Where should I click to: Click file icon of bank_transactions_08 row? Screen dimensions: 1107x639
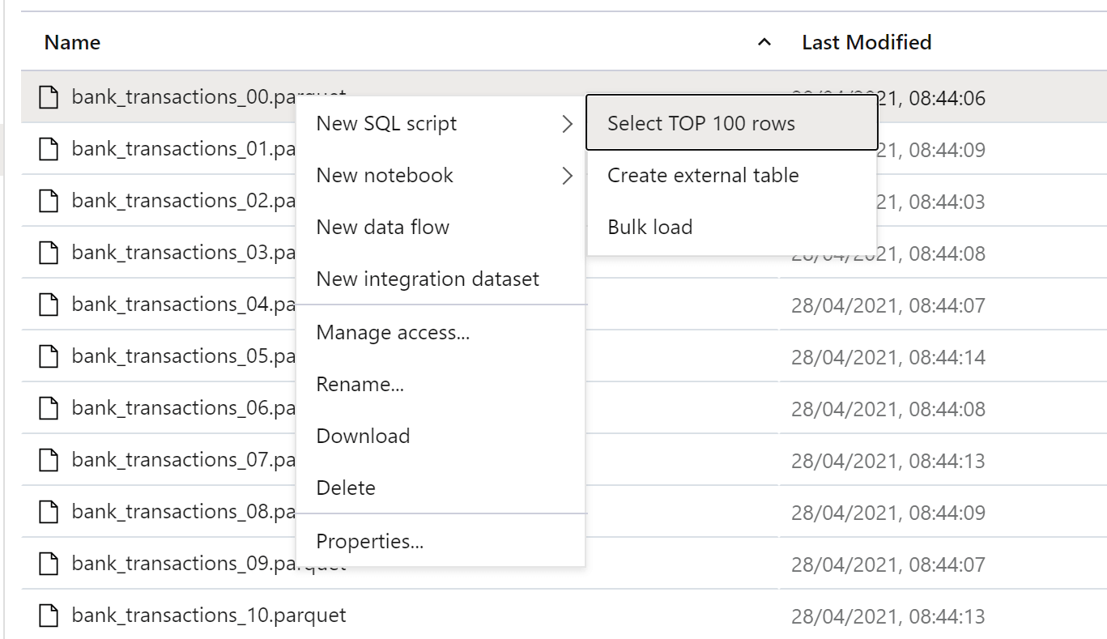[x=49, y=512]
